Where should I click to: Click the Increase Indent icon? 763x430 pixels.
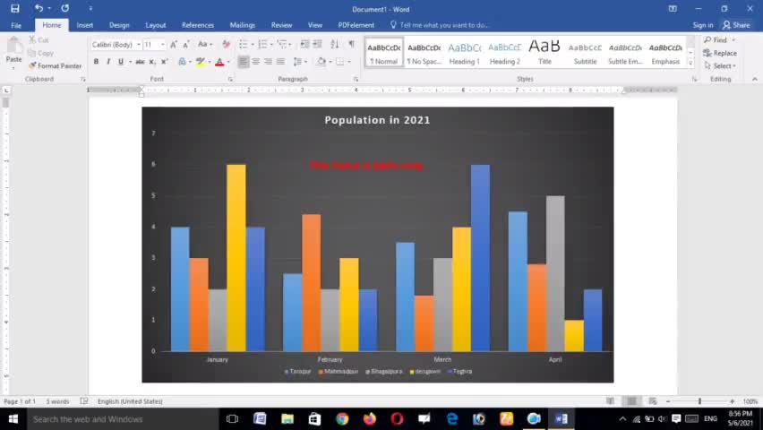click(x=317, y=45)
